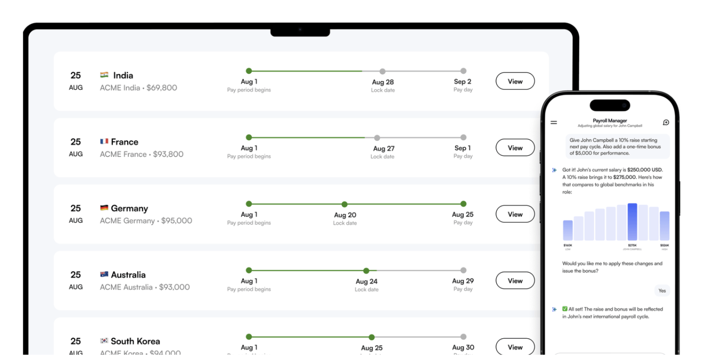The height and width of the screenshot is (362, 714).
Task: Open the hamburger menu in Payroll Manager
Action: point(554,122)
